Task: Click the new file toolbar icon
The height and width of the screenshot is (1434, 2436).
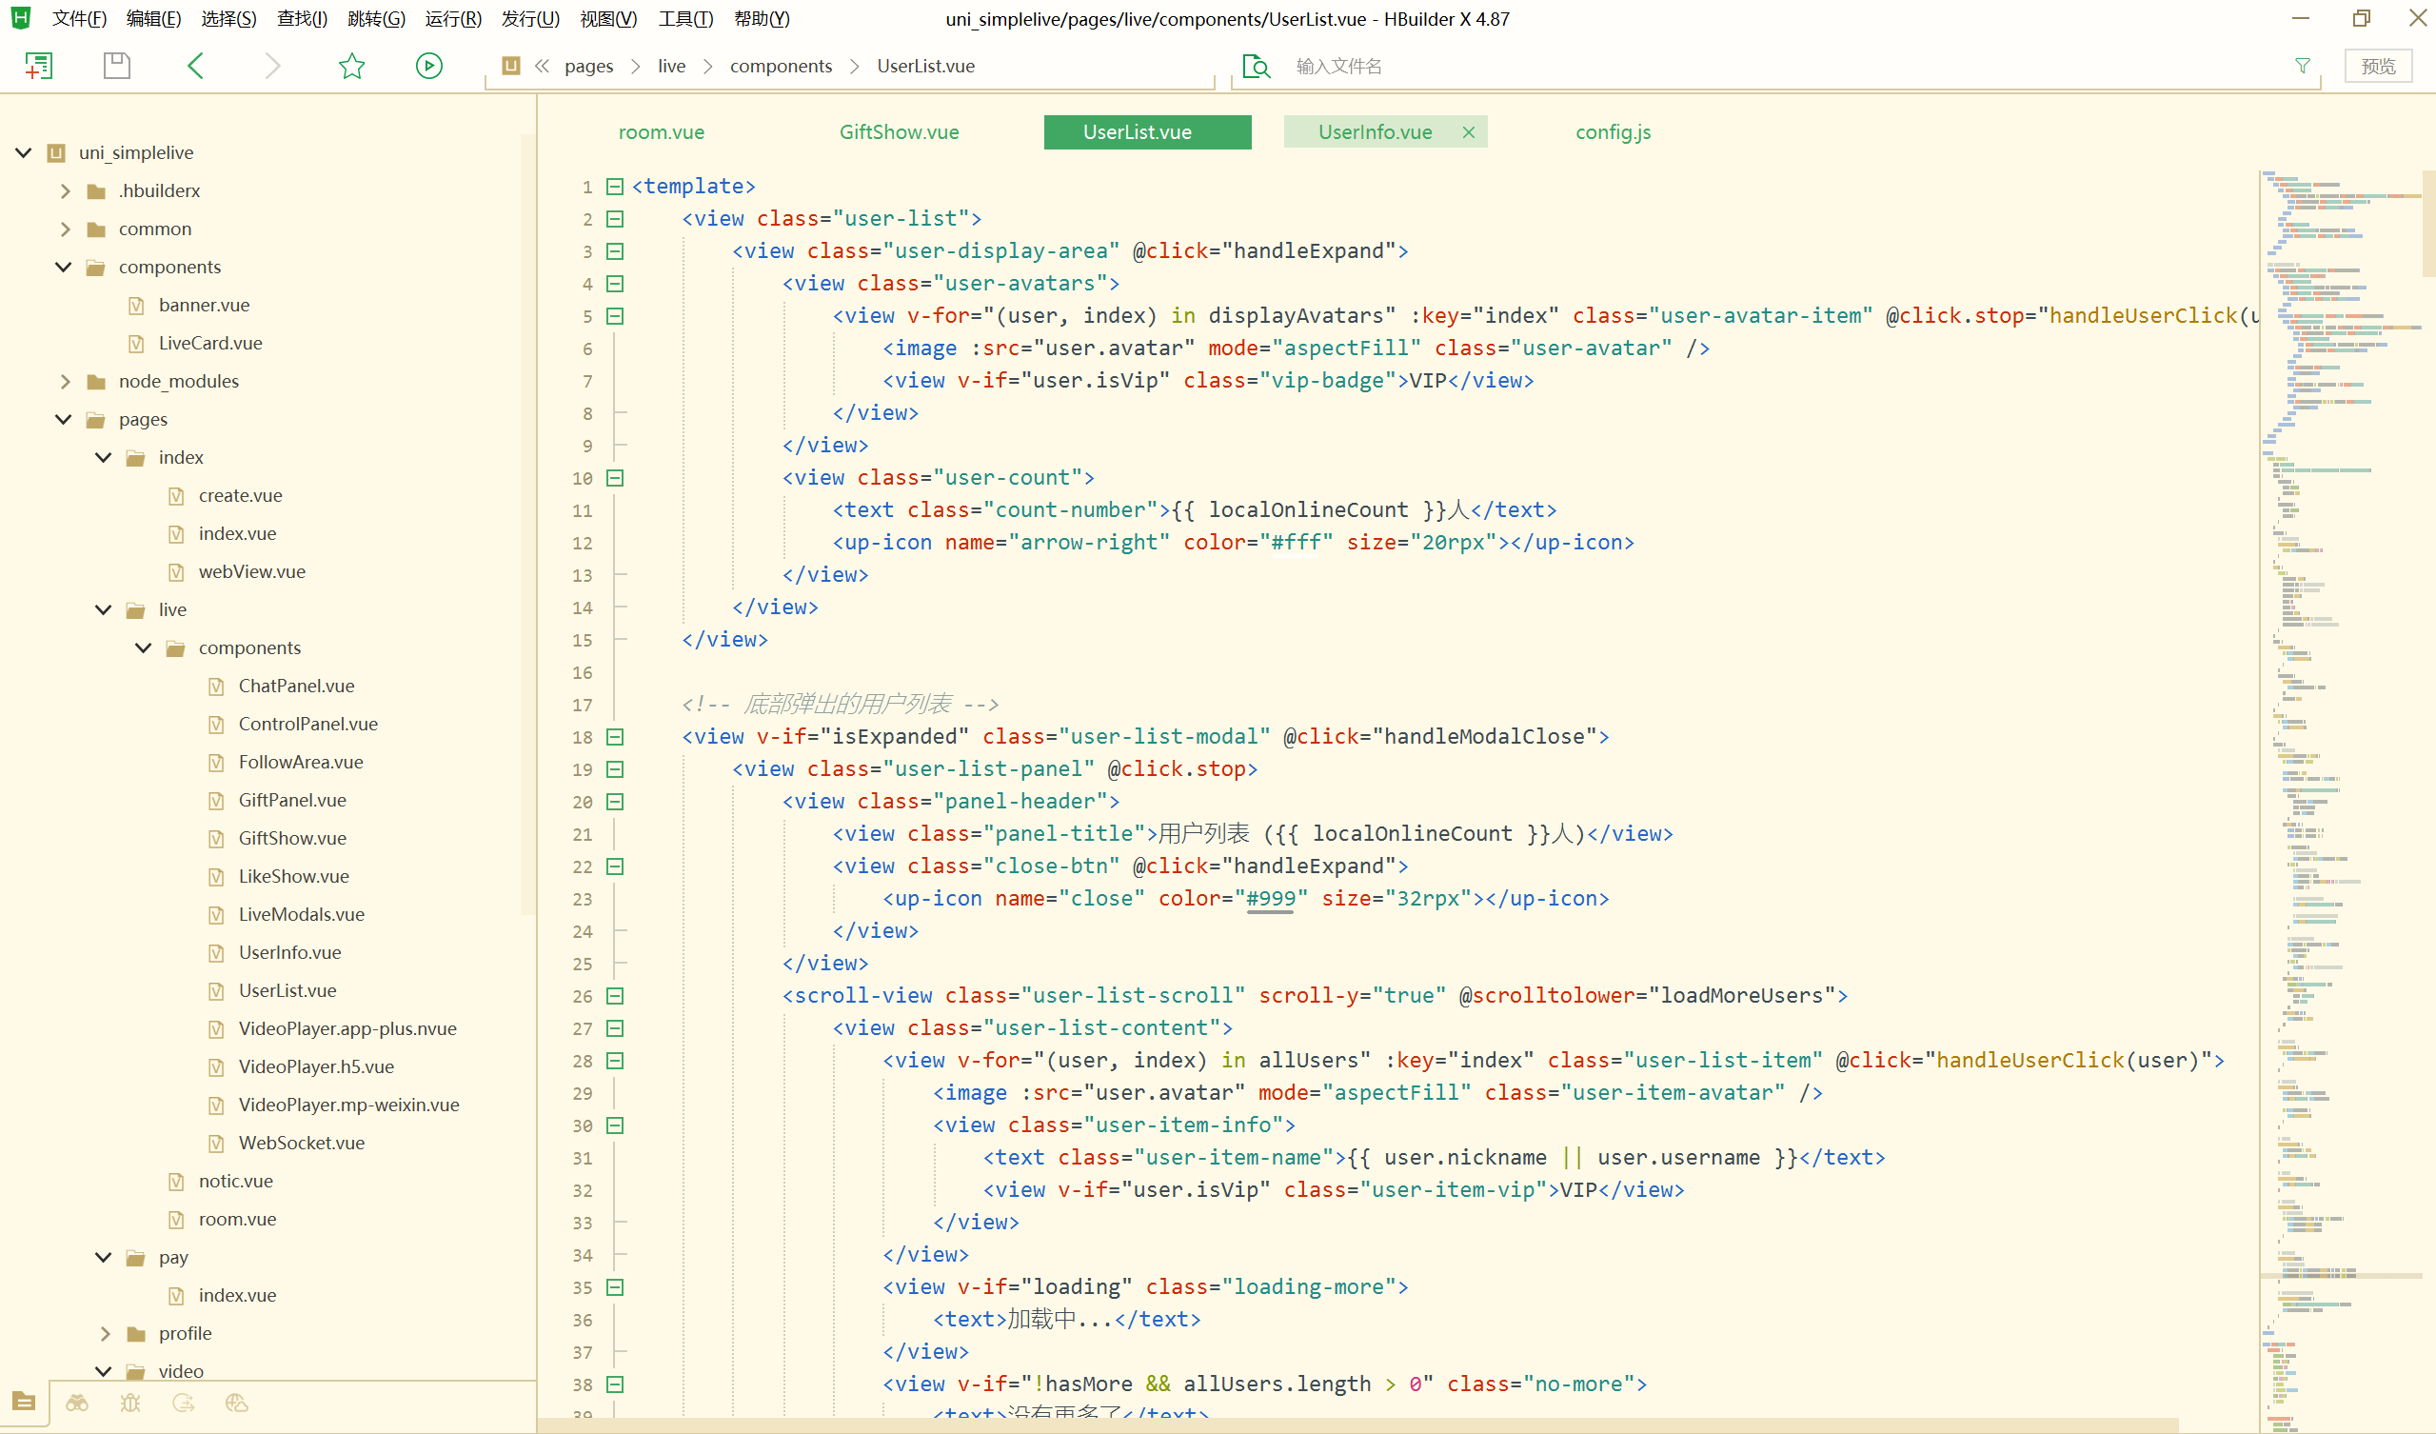Action: pyautogui.click(x=39, y=66)
